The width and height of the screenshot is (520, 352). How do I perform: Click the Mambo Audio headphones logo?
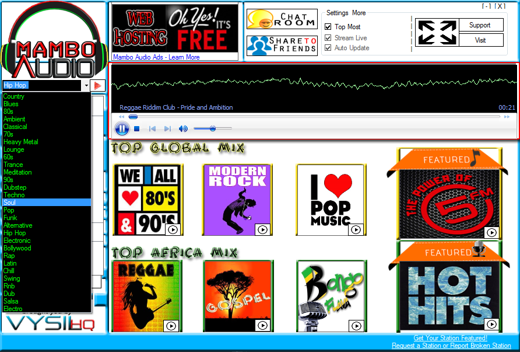(x=54, y=40)
